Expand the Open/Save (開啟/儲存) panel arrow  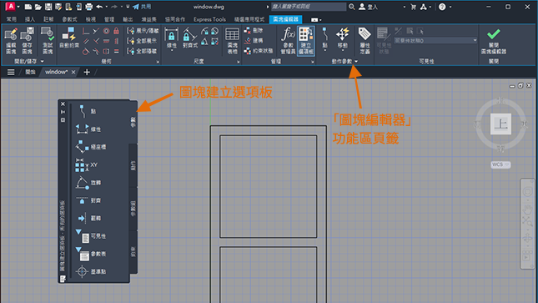coord(43,62)
